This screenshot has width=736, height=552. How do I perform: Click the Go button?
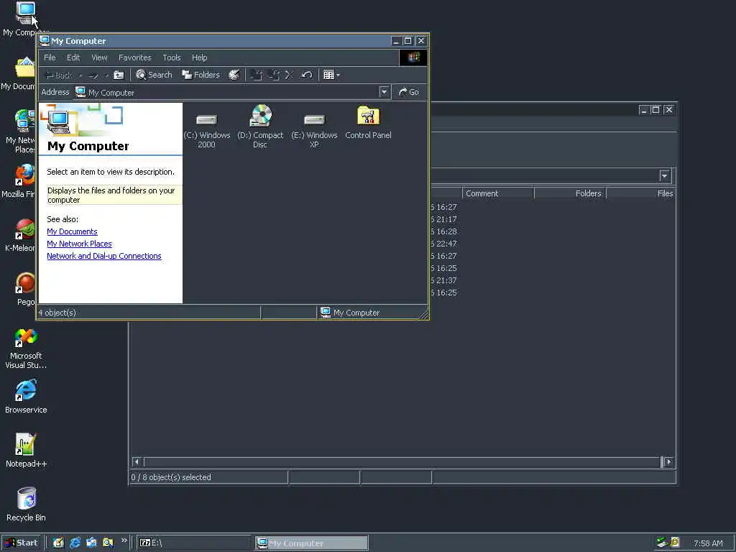point(409,92)
